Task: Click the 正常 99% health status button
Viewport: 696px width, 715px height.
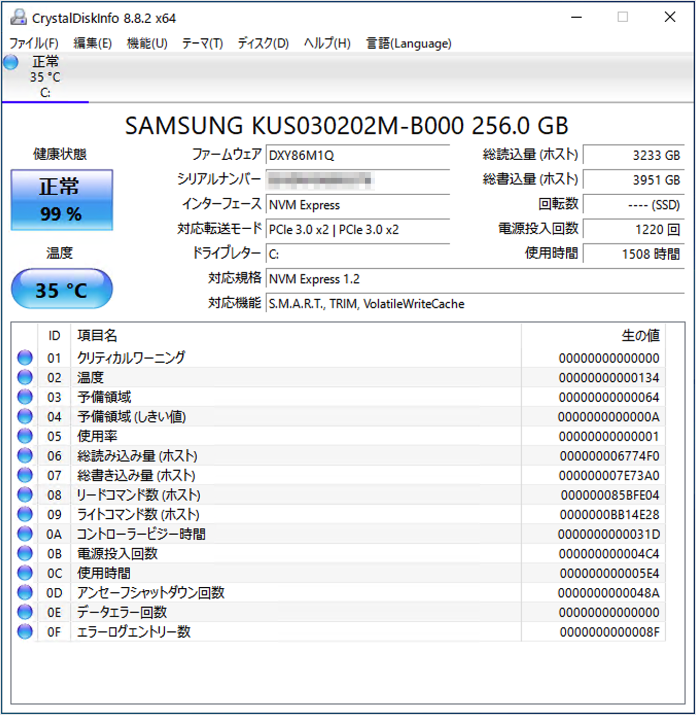Action: (x=61, y=199)
